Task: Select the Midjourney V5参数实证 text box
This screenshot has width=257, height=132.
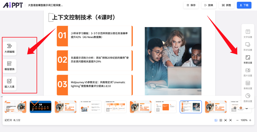Action: coord(98,84)
